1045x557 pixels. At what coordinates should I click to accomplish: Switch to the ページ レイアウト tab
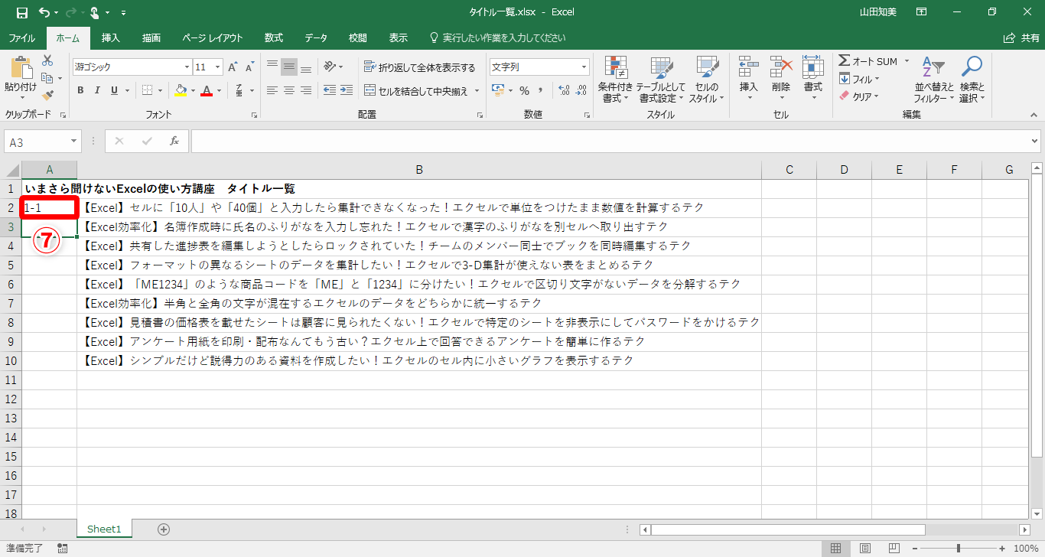[213, 37]
